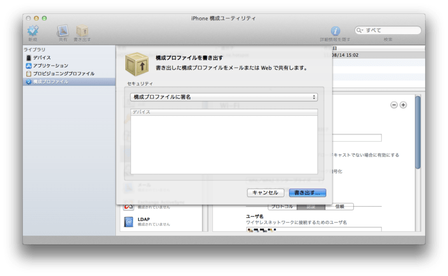Click the 新規 (New) toolbar icon
The width and height of the screenshot is (448, 276).
click(33, 31)
